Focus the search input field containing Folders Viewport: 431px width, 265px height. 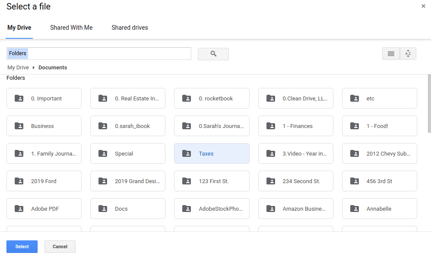[98, 53]
